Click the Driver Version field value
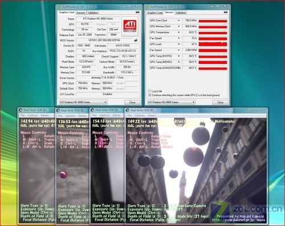The height and width of the screenshot is (226, 285). point(107,78)
